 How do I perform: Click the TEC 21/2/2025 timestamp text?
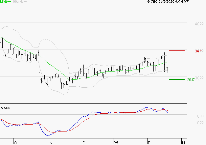tap(168, 2)
